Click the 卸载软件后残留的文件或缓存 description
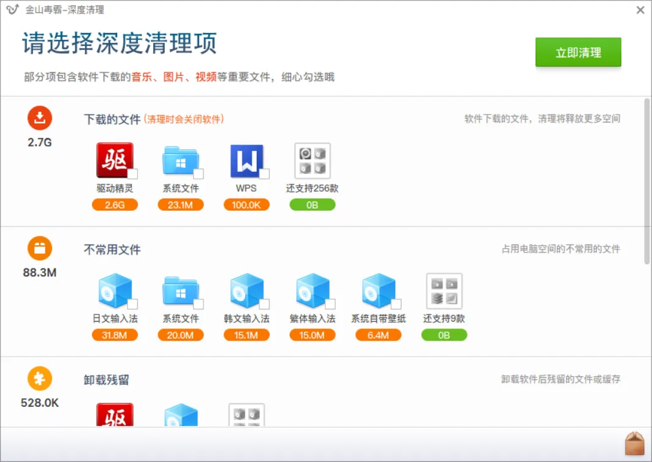Viewport: 652px width, 462px height. click(561, 379)
